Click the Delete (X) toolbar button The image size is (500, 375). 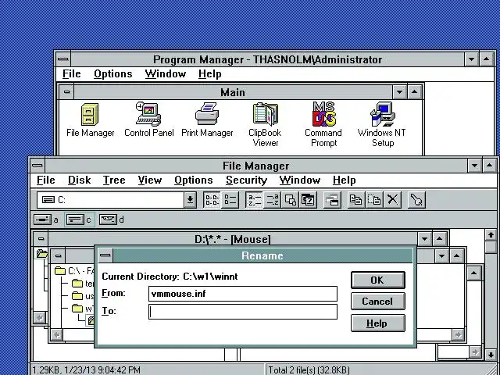click(392, 200)
